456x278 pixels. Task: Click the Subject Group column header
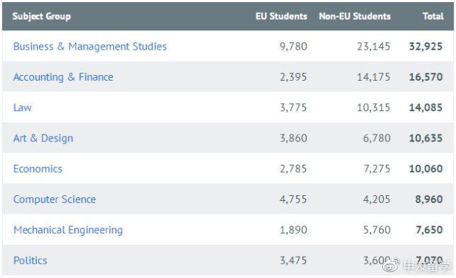coord(42,16)
